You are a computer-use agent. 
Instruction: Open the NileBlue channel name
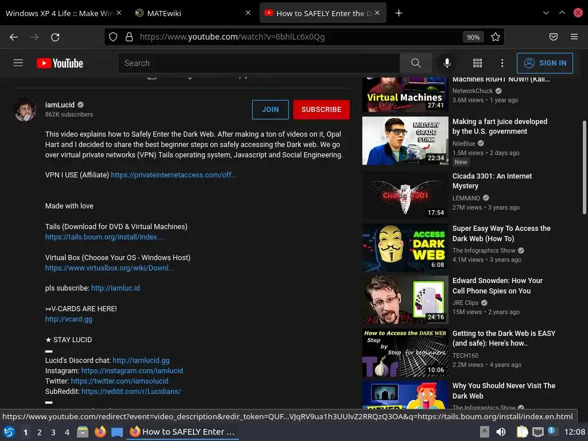[463, 144]
